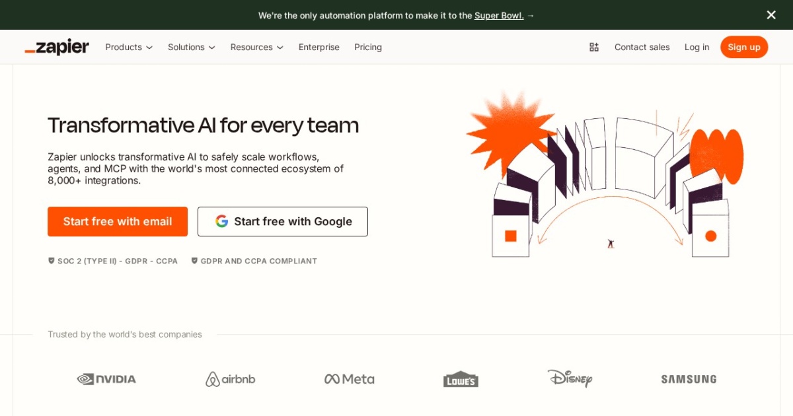Click the NVIDIA company logo

106,379
